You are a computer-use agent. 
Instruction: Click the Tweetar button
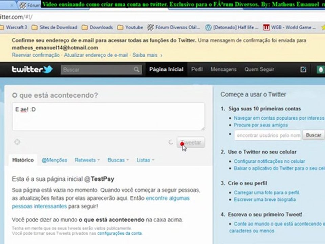(191, 142)
